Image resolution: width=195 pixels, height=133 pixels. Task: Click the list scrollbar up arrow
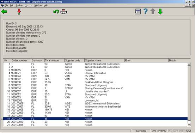[x=189, y=64]
